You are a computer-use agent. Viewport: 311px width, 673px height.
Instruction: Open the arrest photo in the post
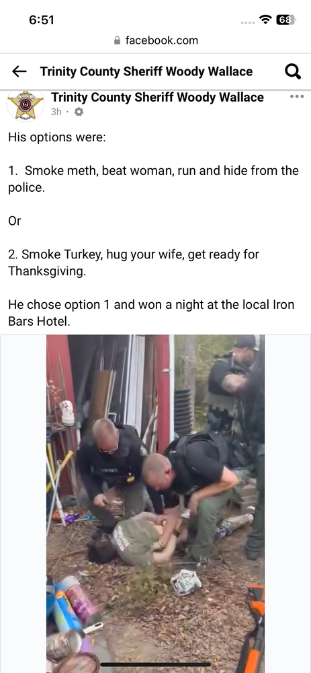pos(156,503)
